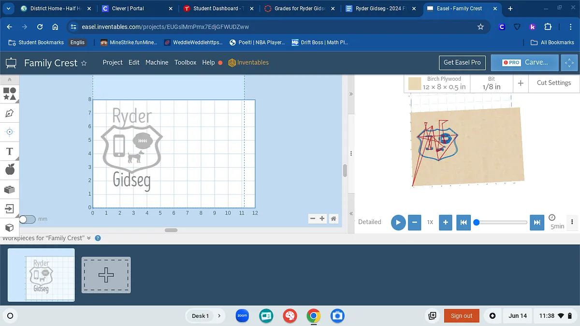Click the Get Easel Pro button
Viewport: 580px width, 326px height.
pos(462,62)
